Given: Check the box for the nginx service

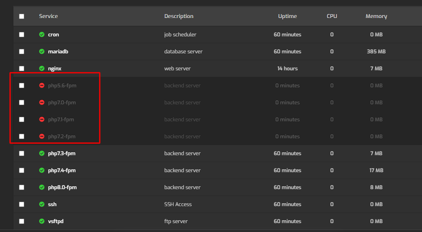Looking at the screenshot, I should 21,68.
